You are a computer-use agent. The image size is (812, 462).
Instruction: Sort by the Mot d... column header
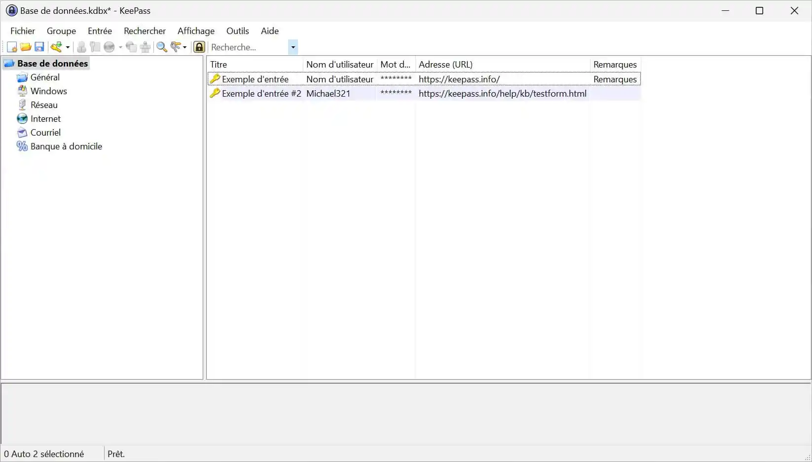point(396,64)
